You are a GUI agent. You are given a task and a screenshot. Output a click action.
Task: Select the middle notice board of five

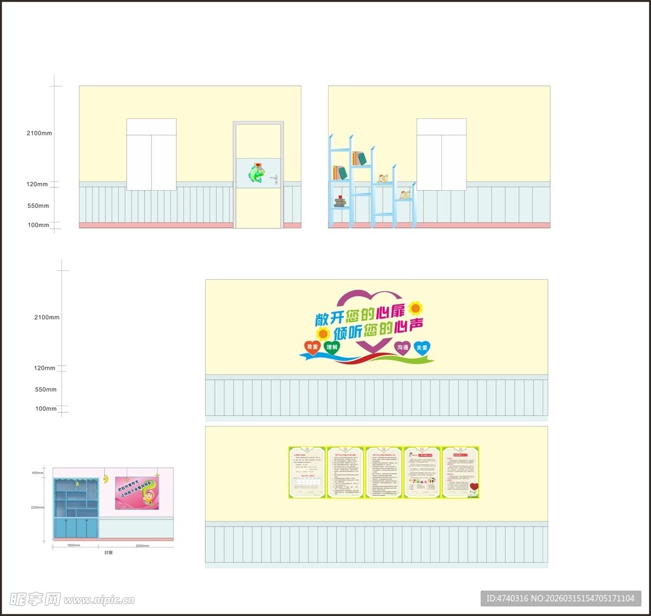(383, 472)
